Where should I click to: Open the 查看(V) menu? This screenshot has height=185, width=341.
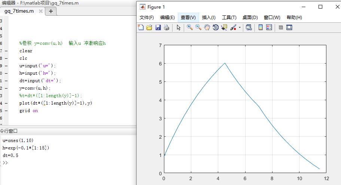(188, 17)
